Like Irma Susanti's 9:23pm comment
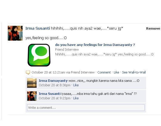161x126 pixels. (76, 98)
